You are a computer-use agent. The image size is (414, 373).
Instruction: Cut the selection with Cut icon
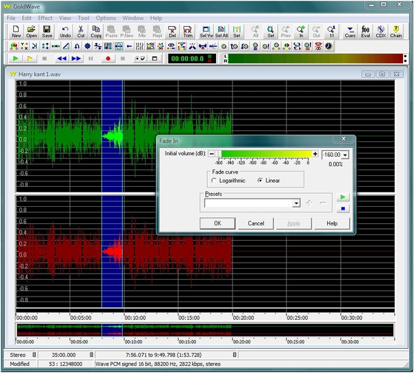click(81, 32)
